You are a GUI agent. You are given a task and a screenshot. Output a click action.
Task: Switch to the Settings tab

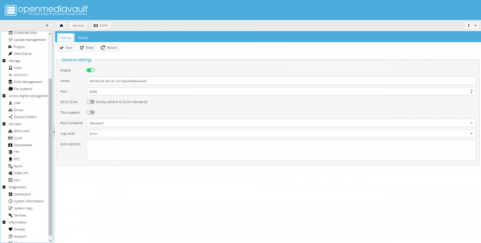tap(66, 38)
